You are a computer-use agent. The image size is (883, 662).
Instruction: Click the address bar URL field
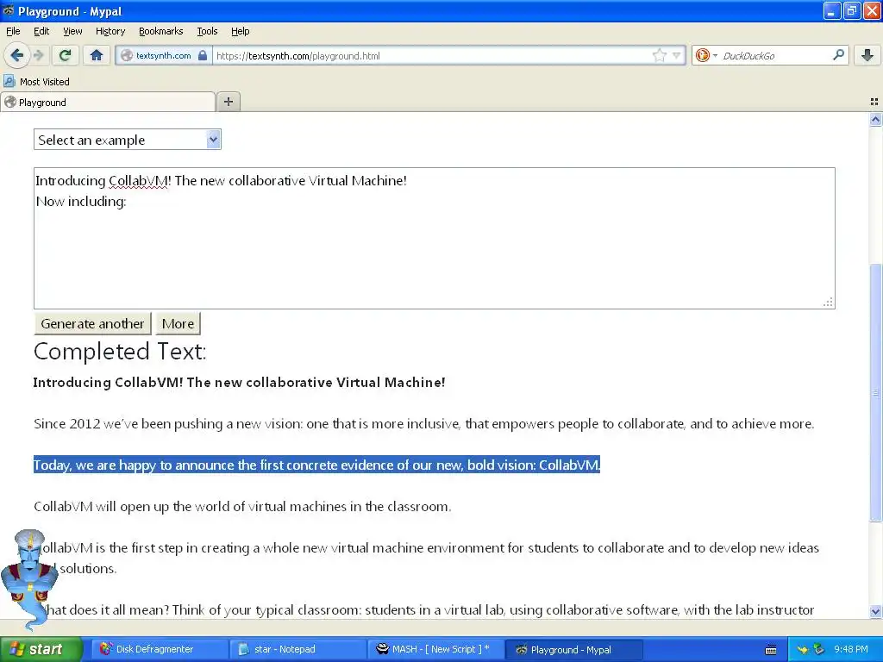[434, 56]
